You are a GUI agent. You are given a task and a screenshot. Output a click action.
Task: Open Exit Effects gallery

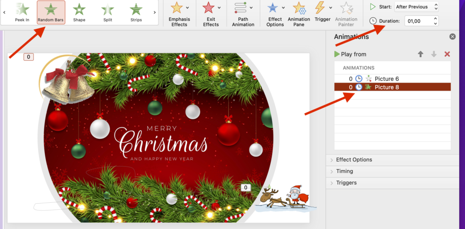coord(211,14)
